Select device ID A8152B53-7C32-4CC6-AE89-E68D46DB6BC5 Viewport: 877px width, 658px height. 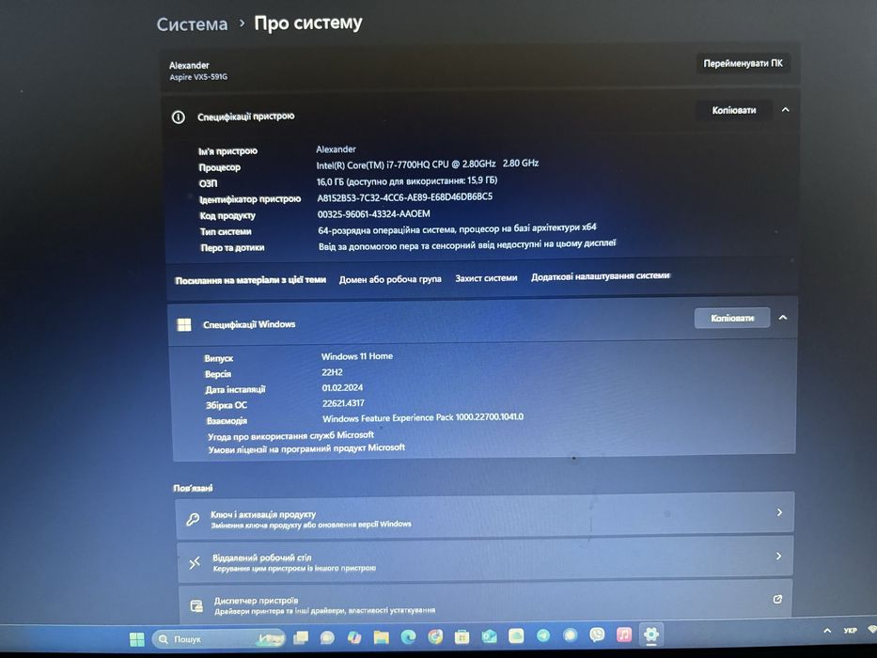[x=405, y=197]
